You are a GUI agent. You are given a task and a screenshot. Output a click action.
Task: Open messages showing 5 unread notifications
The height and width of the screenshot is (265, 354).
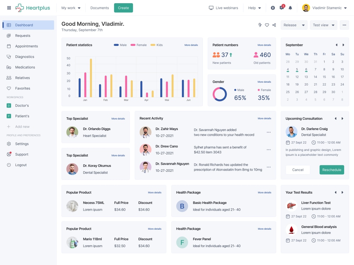pyautogui.click(x=281, y=7)
